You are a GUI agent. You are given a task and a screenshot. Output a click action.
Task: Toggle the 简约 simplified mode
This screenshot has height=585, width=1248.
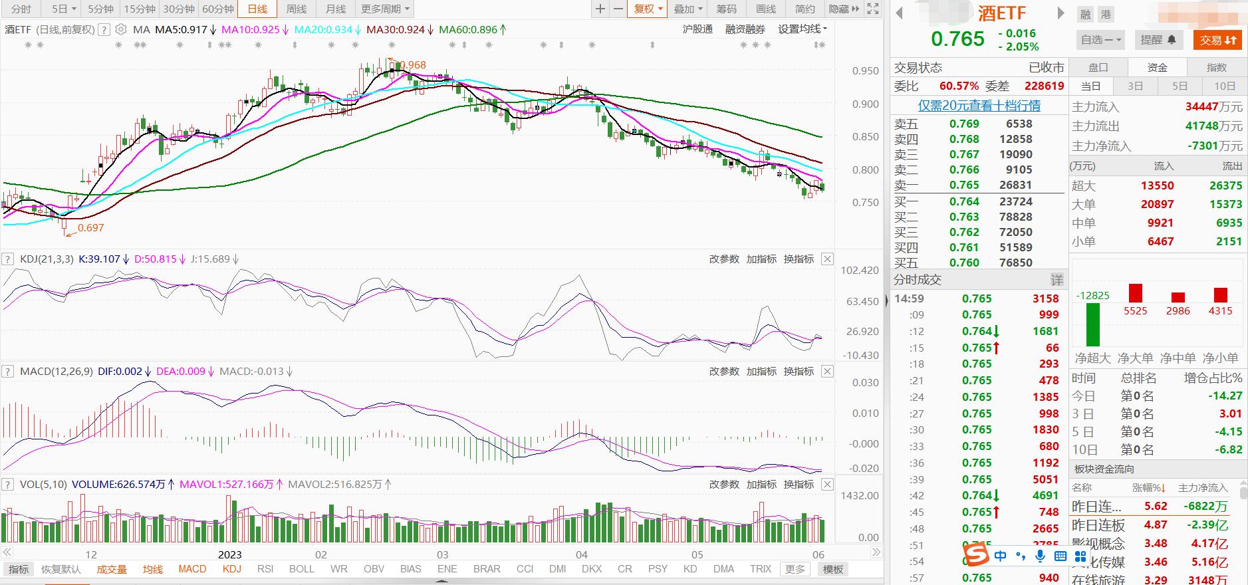805,9
